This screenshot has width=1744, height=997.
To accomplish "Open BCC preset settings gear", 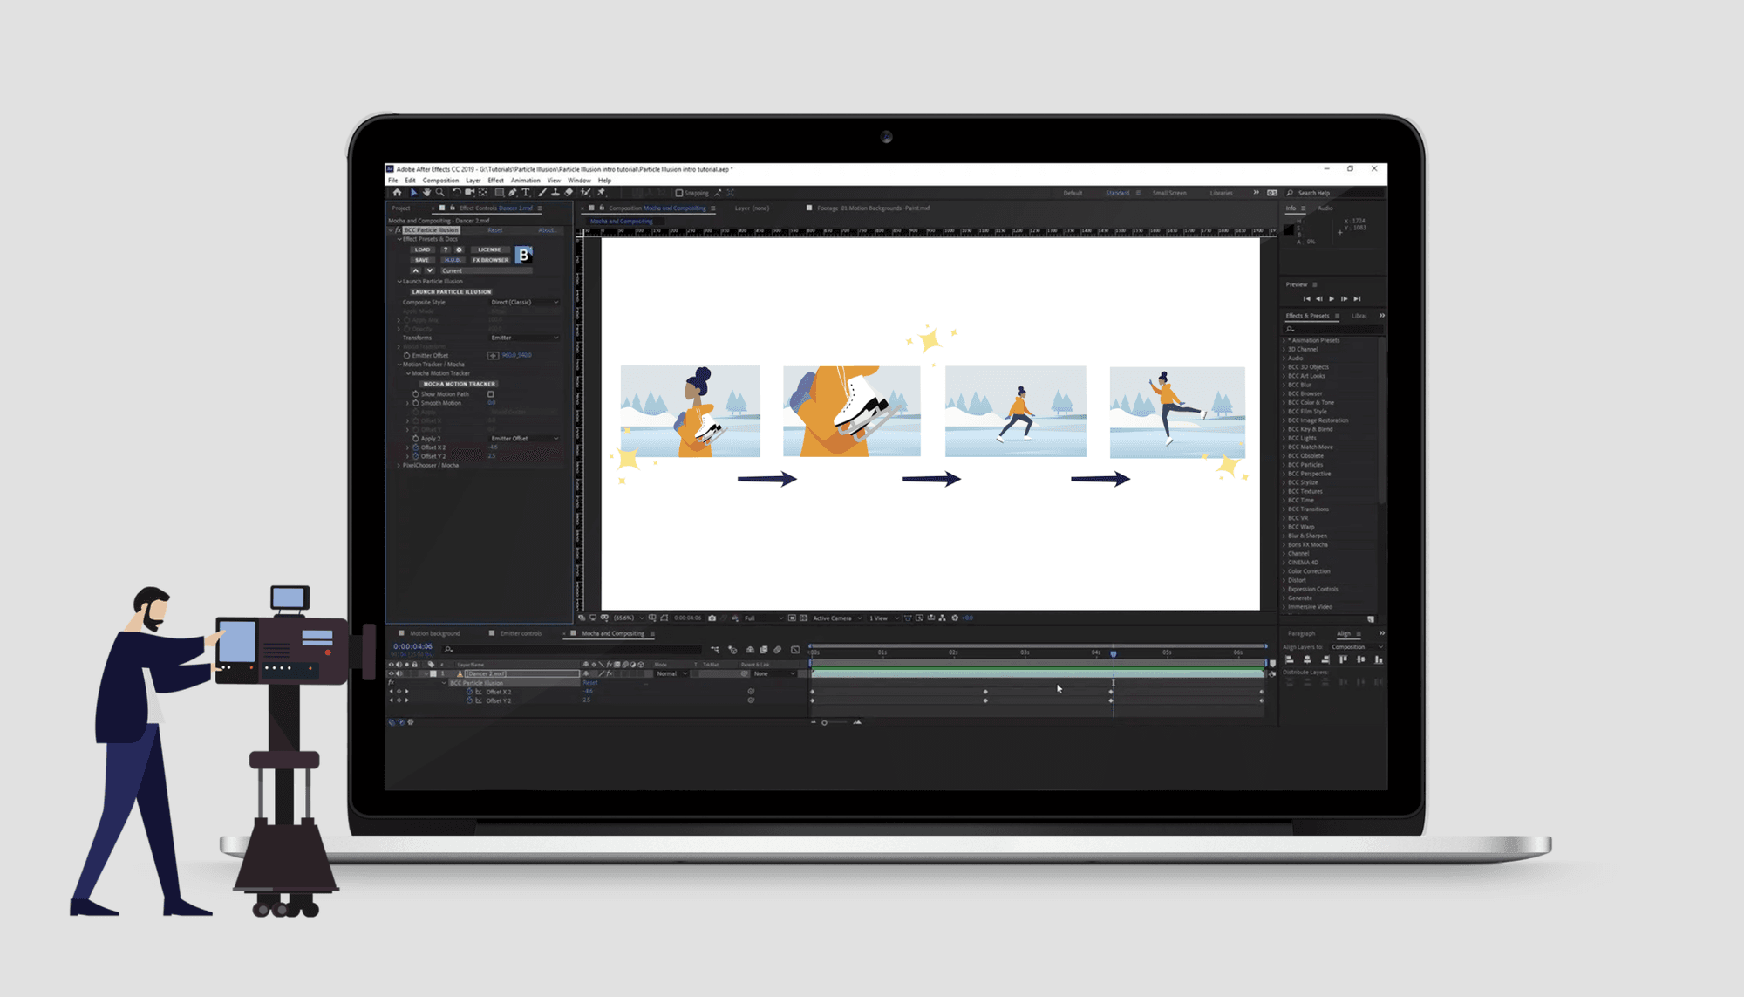I will [x=460, y=249].
